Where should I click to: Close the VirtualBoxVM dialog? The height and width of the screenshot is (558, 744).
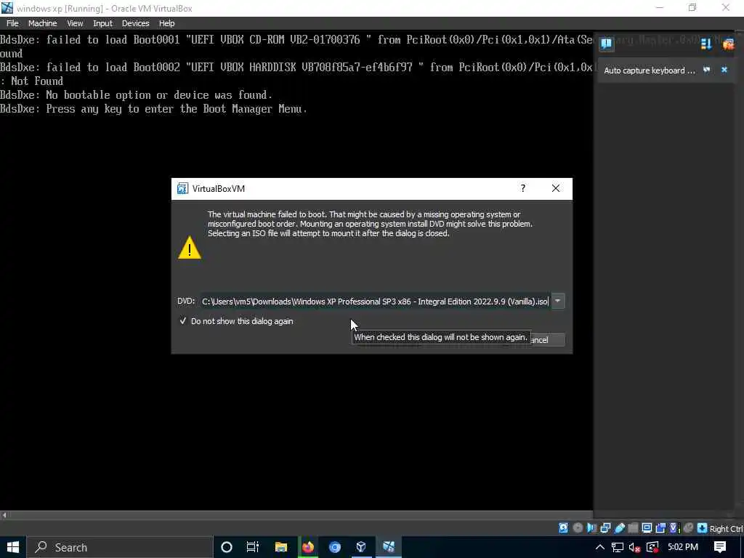point(556,188)
